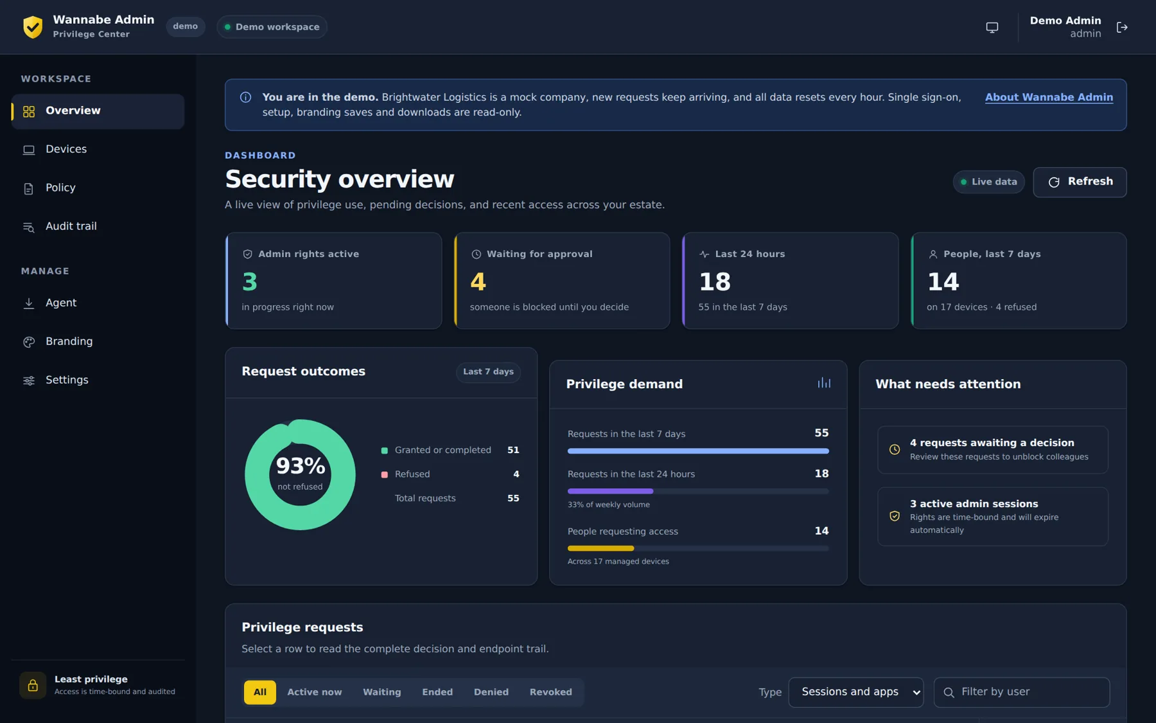Switch to the Active now tab

315,692
